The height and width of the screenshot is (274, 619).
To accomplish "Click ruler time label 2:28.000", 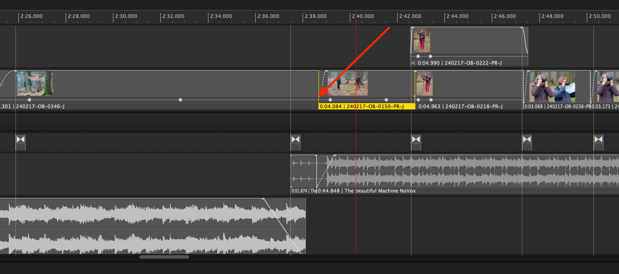I will tap(79, 16).
